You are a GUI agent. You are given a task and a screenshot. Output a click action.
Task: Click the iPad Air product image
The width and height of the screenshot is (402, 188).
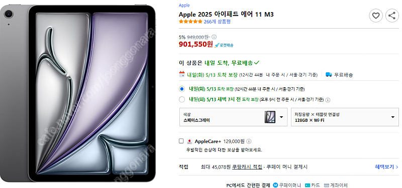78,93
